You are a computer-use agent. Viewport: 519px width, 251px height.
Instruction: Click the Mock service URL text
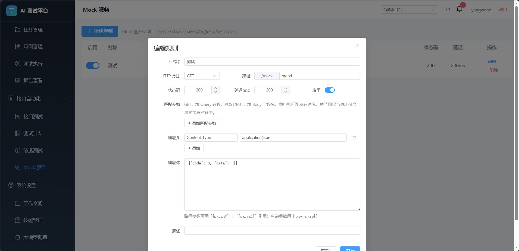[x=197, y=32]
